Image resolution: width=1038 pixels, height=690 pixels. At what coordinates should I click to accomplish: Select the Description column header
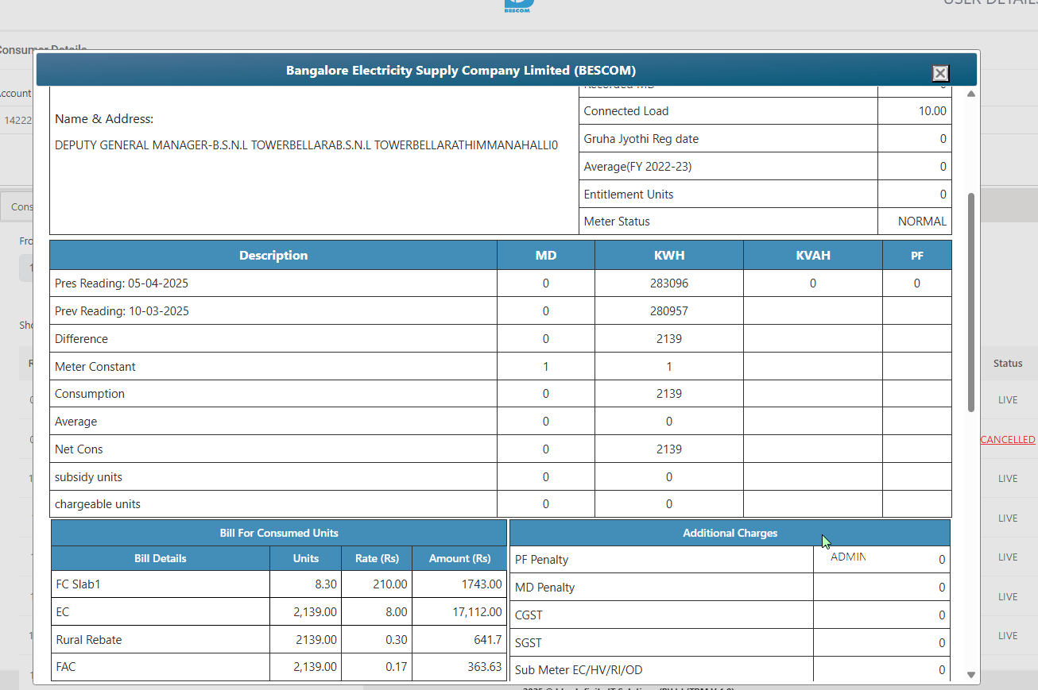pos(273,256)
